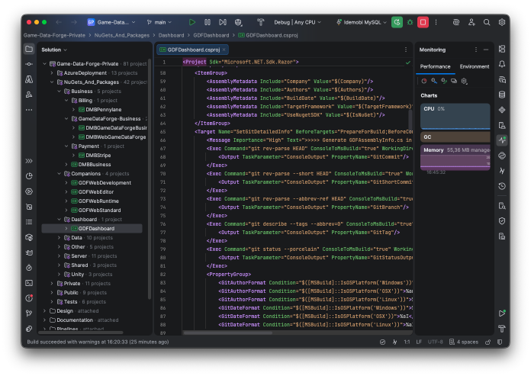Open the Terminal tool window icon
531x376 pixels.
pos(29,283)
